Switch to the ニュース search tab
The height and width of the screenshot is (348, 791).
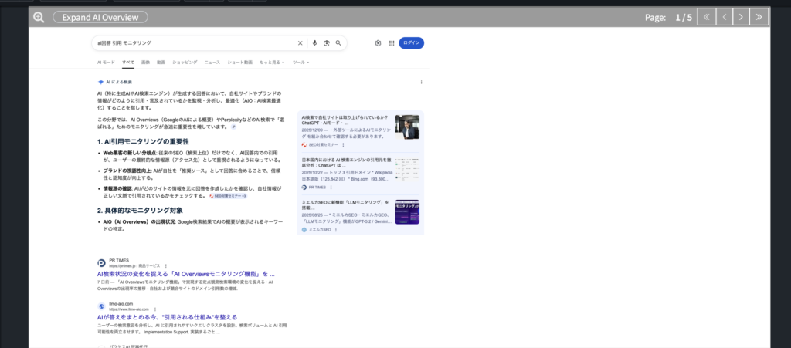(212, 62)
